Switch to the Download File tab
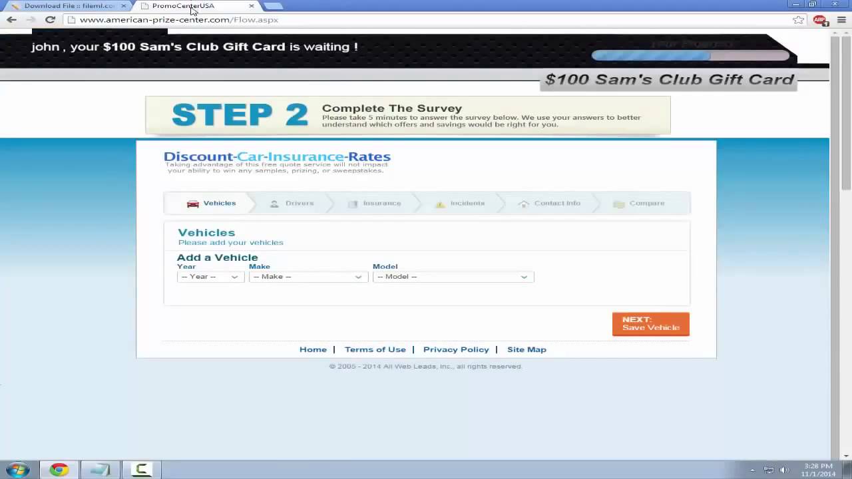The height and width of the screenshot is (479, 852). coord(68,6)
